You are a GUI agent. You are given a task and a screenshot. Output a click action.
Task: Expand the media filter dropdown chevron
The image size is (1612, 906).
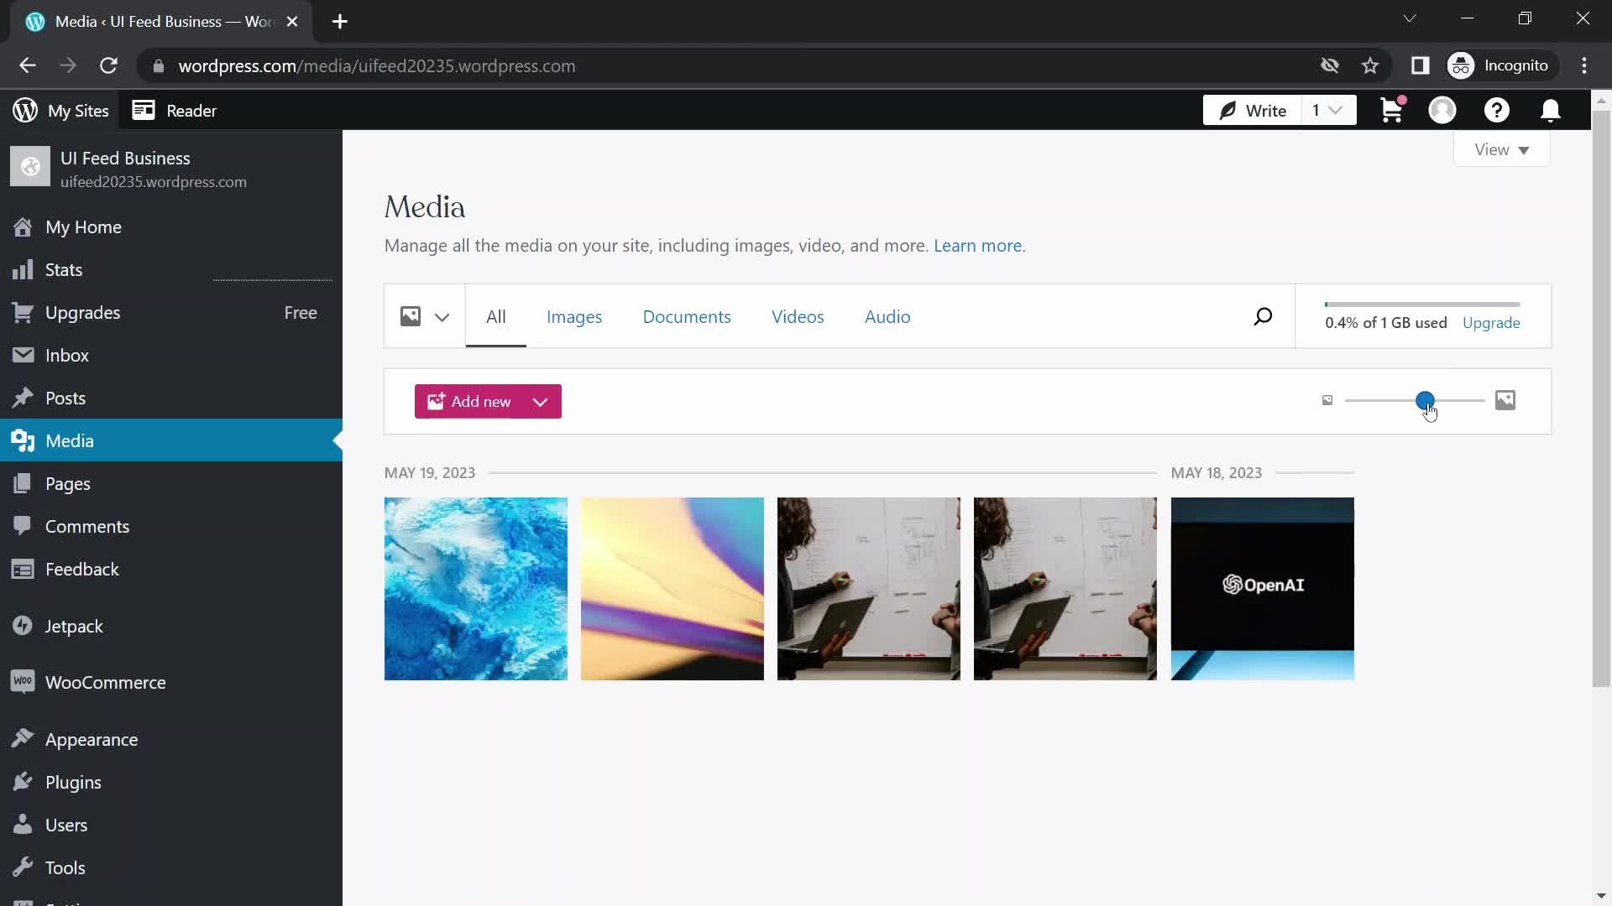coord(442,317)
